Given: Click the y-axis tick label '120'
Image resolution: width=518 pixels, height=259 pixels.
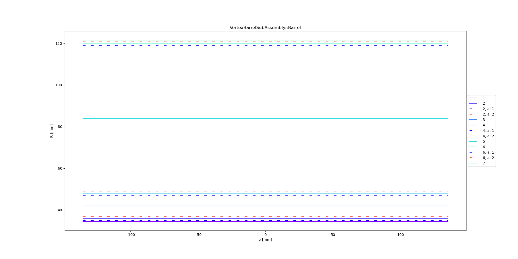Looking at the screenshot, I should [x=59, y=44].
